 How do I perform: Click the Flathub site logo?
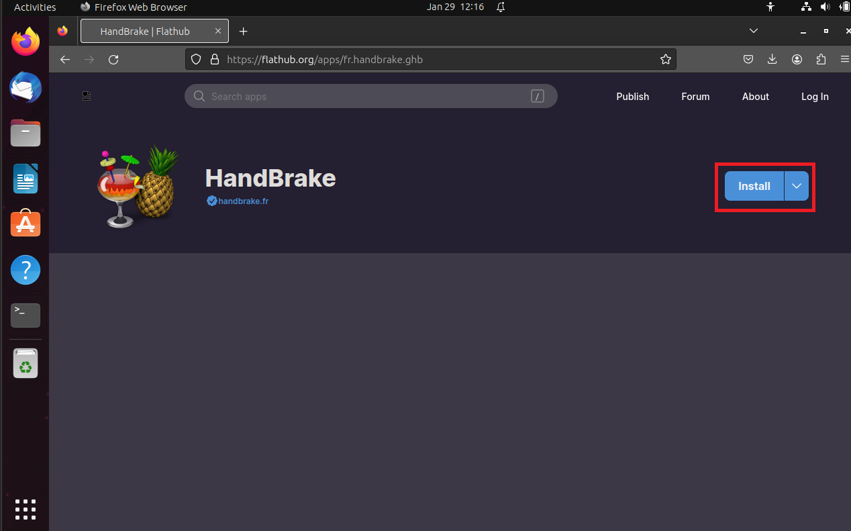87,96
